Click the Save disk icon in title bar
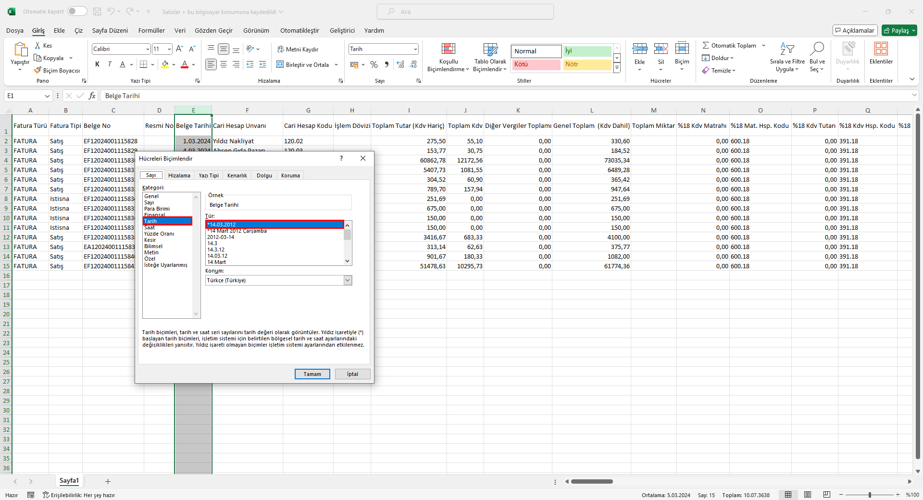923x500 pixels. 97,11
